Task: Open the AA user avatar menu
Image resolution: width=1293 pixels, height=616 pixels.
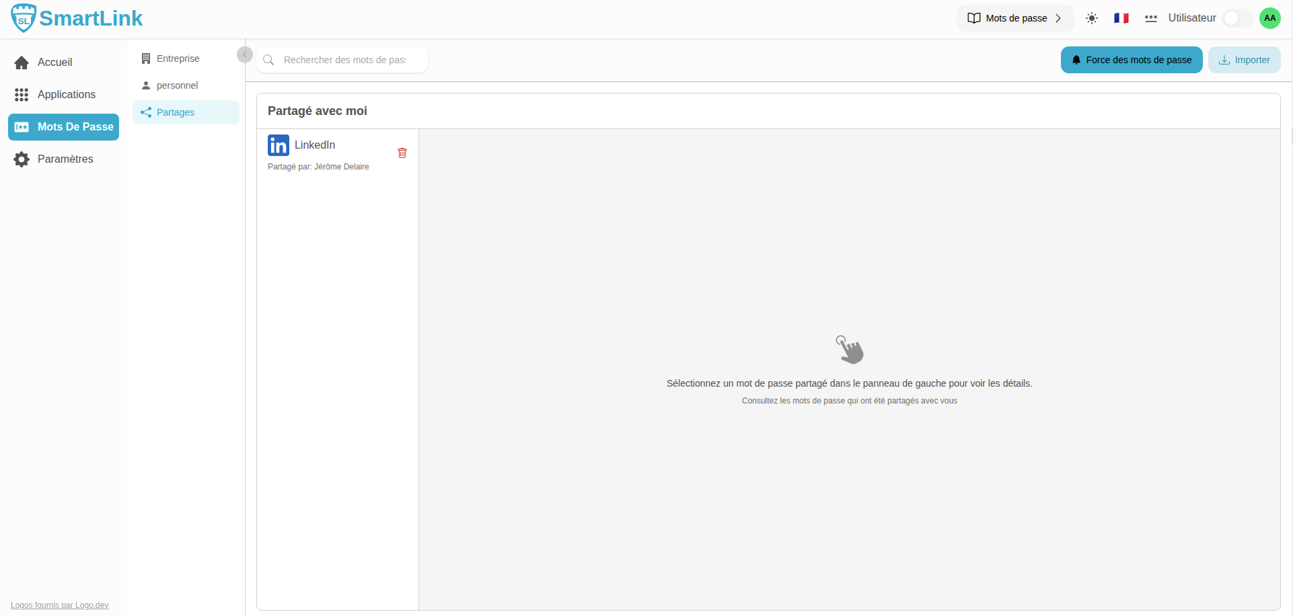Action: (1269, 18)
